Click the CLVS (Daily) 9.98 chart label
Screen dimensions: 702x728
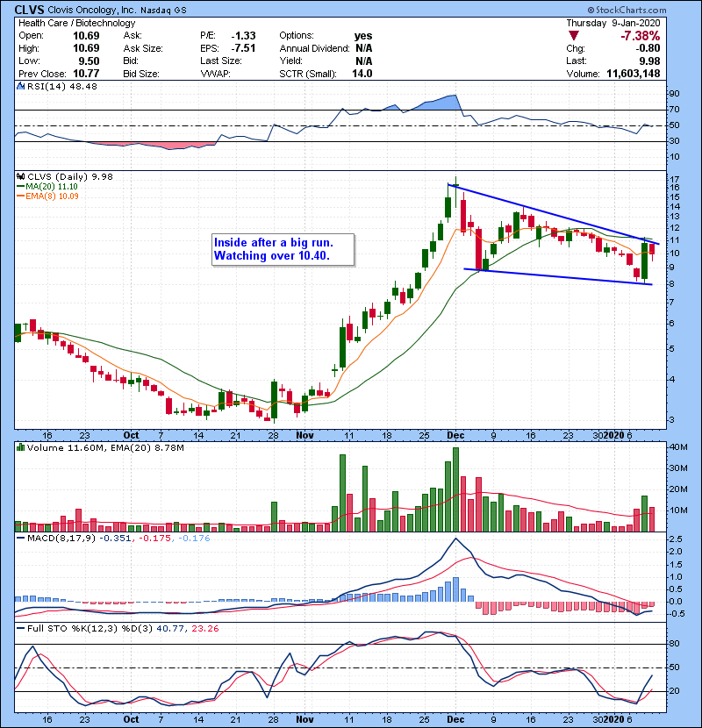70,177
